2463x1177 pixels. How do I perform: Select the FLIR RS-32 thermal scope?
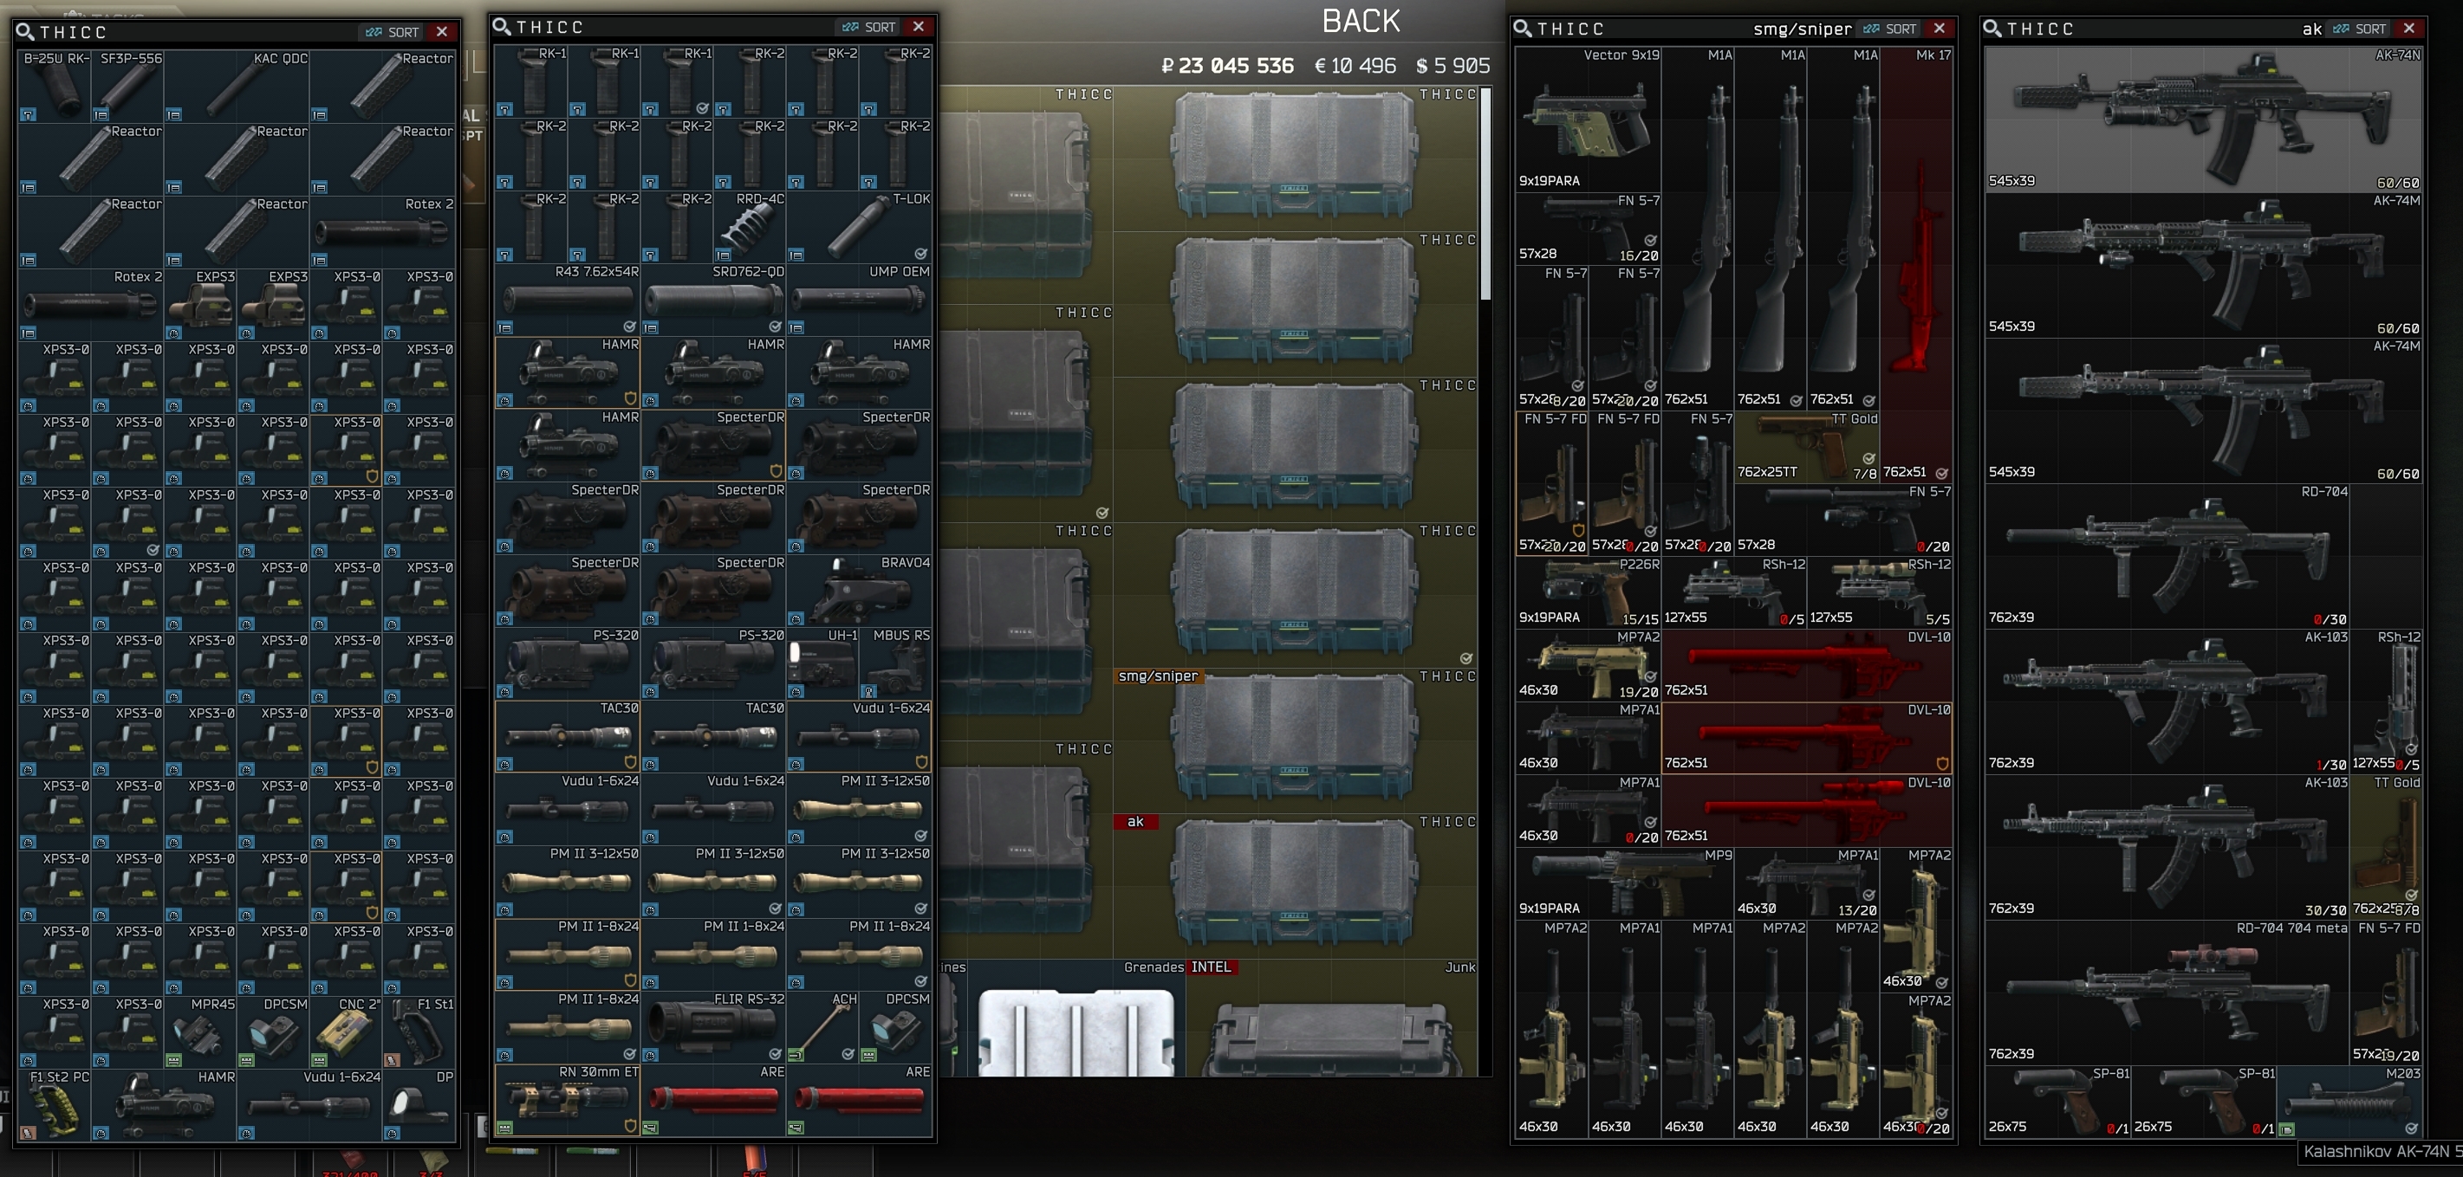pos(712,1028)
